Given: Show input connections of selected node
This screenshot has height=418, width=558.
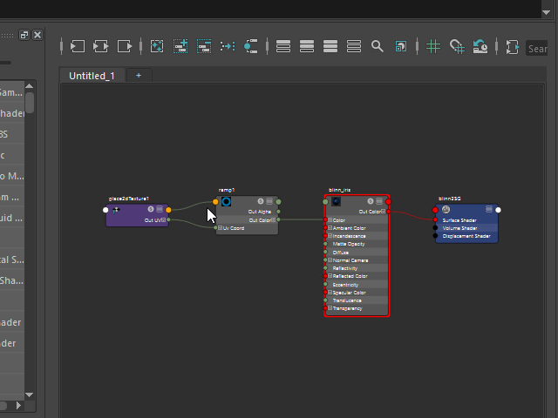Looking at the screenshot, I should pyautogui.click(x=78, y=46).
